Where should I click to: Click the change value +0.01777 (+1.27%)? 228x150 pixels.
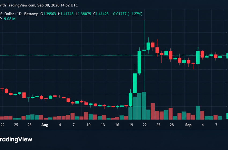pyautogui.click(x=127, y=14)
